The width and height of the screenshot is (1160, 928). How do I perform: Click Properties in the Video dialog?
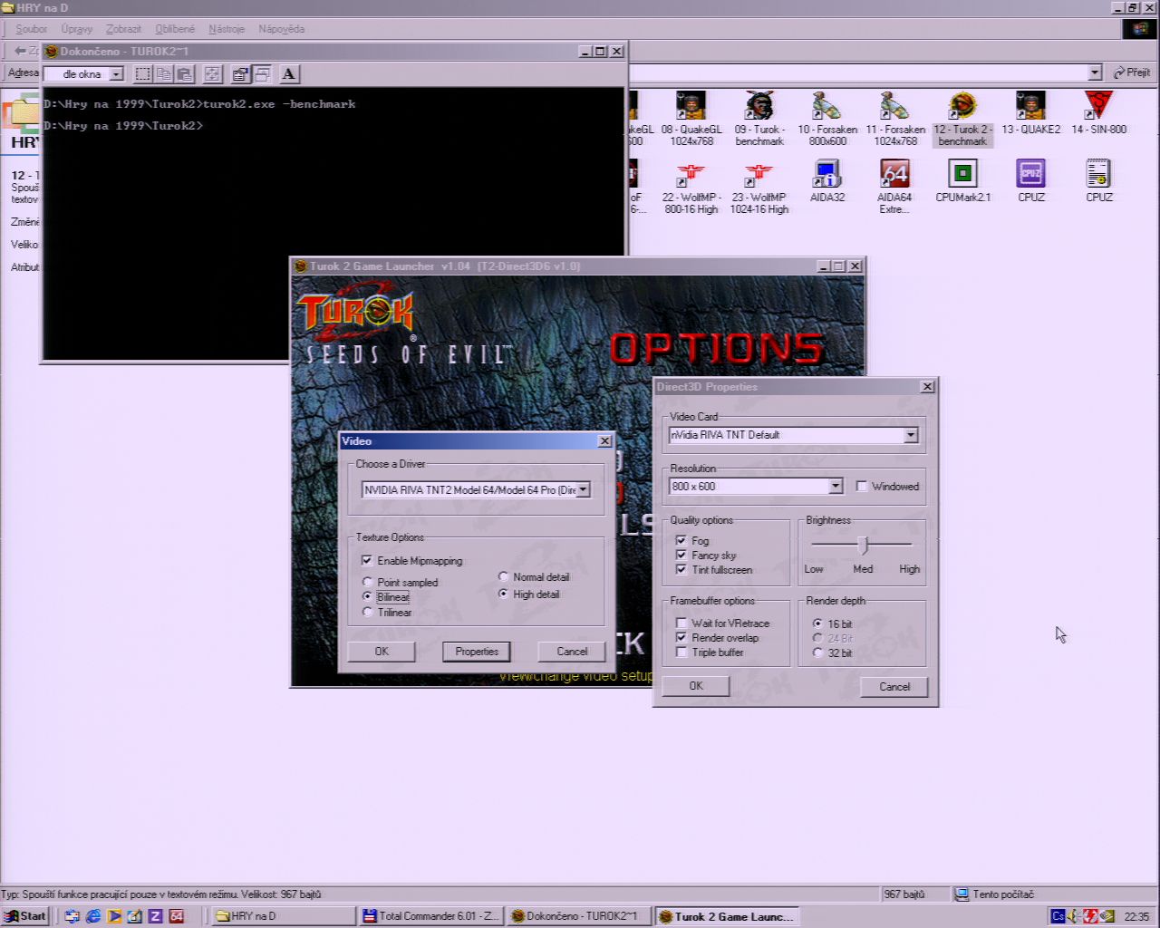pyautogui.click(x=477, y=652)
